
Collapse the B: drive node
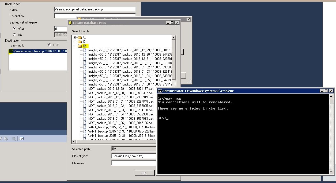click(x=75, y=46)
